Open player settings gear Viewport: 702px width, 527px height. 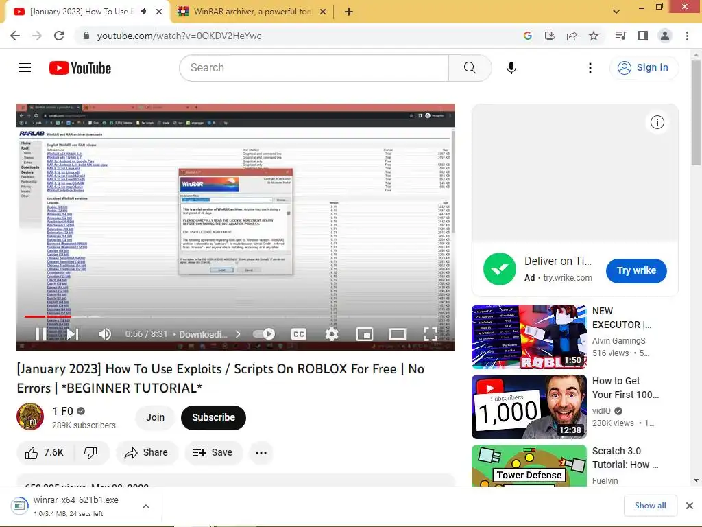[x=332, y=334]
